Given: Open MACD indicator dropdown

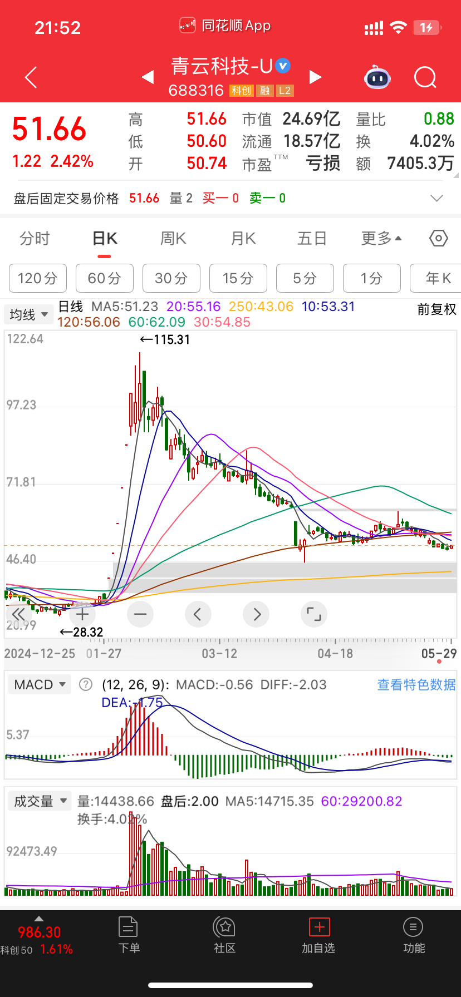Looking at the screenshot, I should coord(40,684).
